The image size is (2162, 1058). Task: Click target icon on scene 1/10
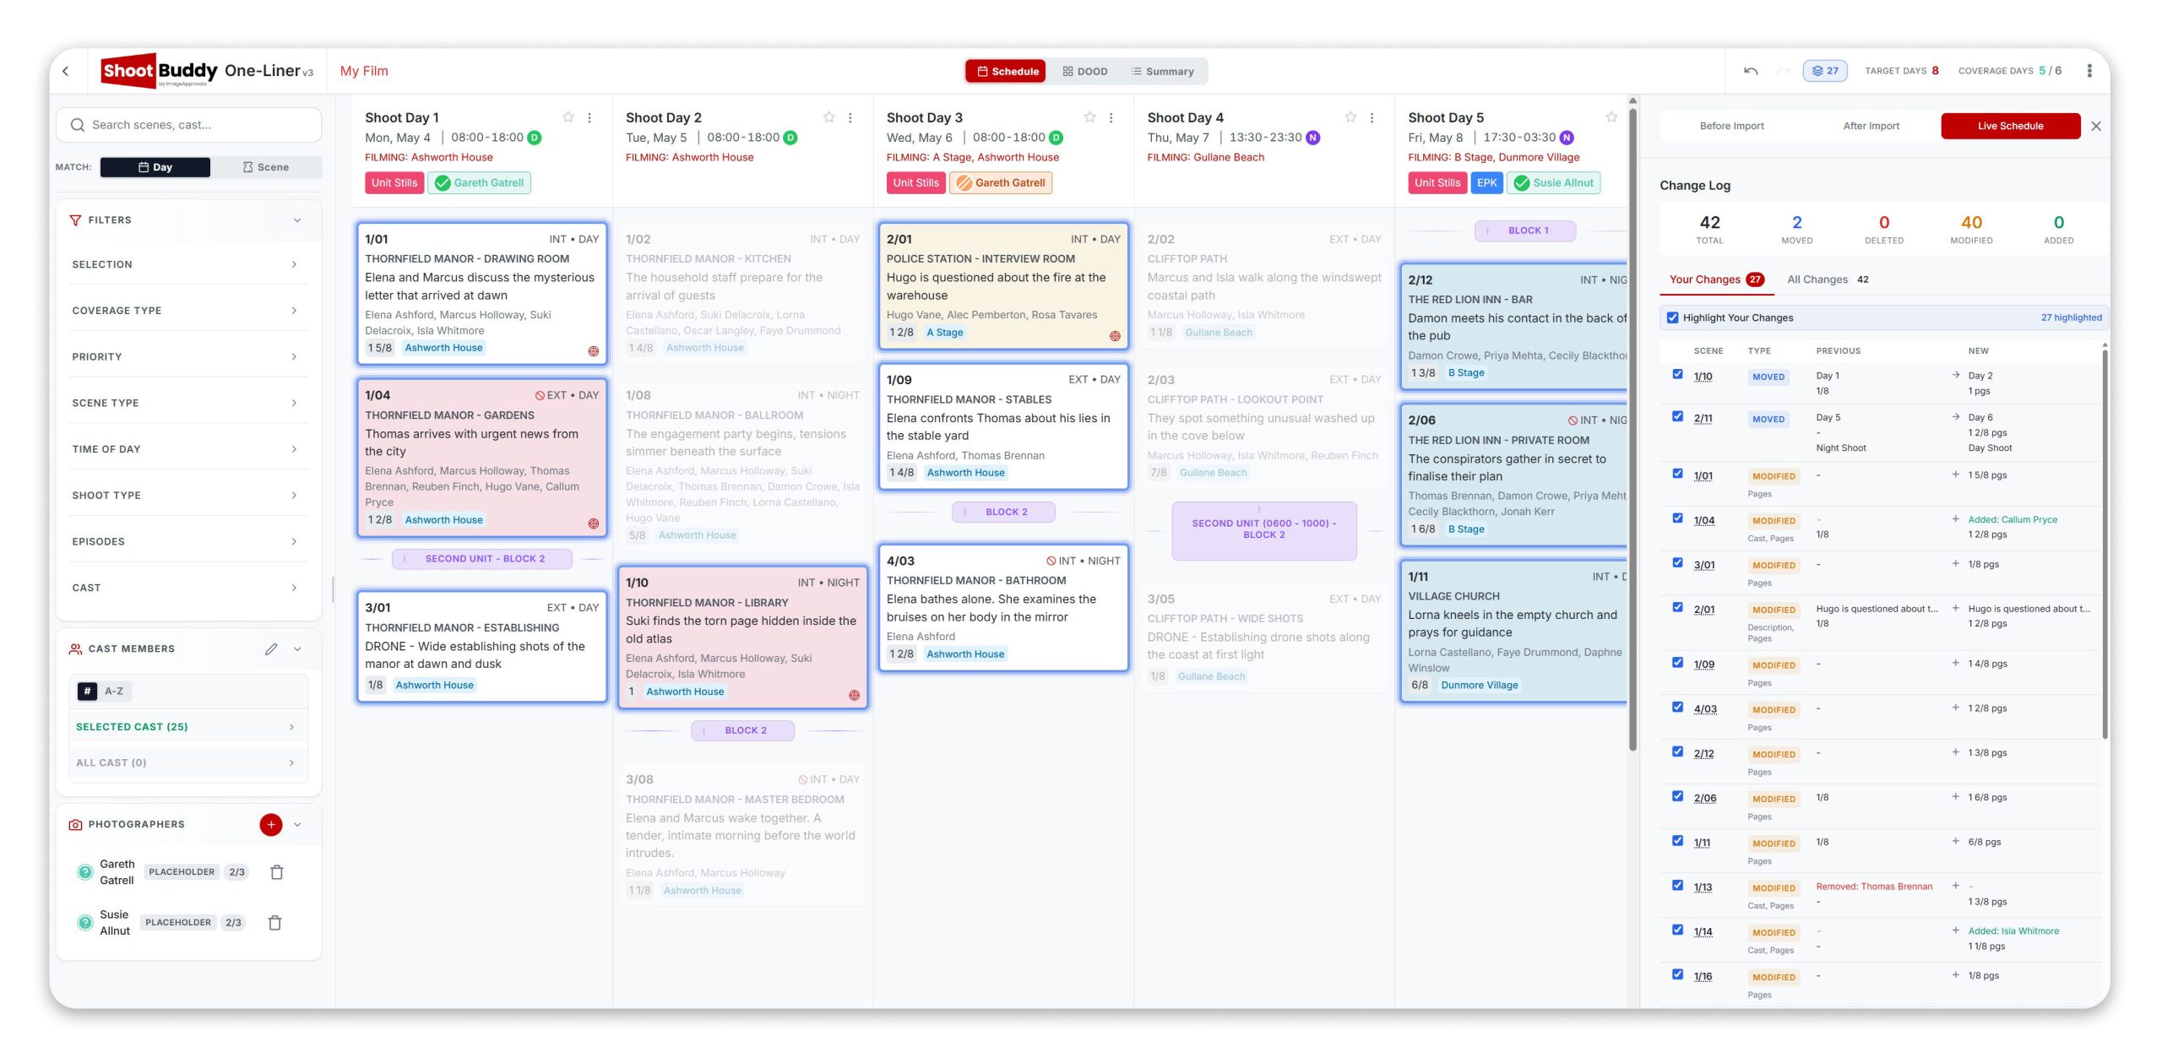point(855,695)
